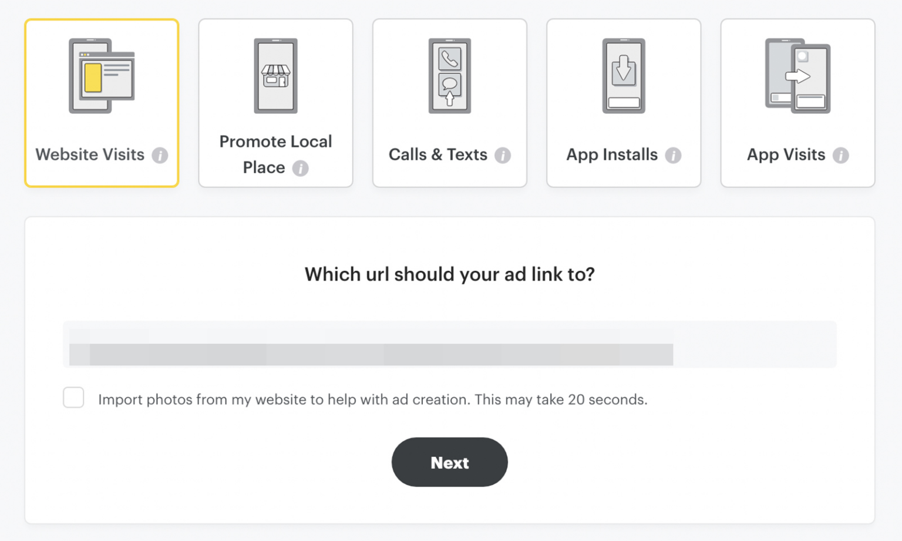The image size is (902, 541).
Task: Click the ad link URL field
Action: 449,345
